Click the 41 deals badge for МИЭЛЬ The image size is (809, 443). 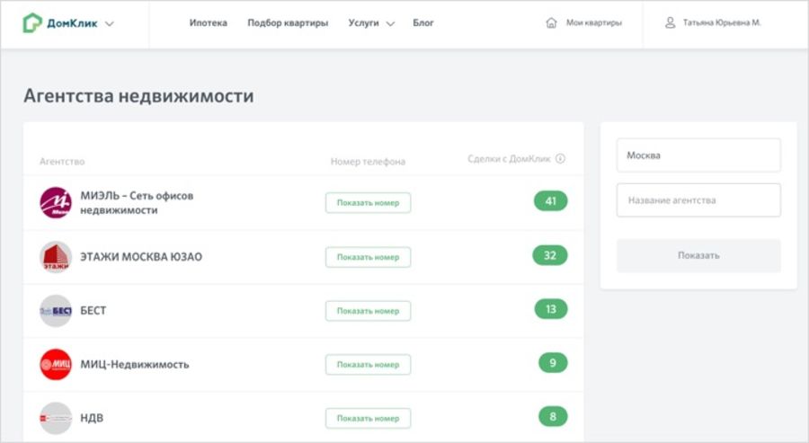point(550,201)
